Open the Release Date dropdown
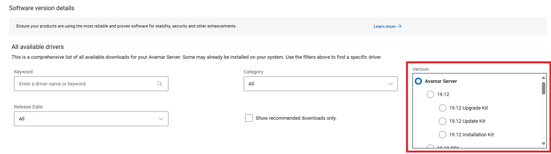The height and width of the screenshot is (154, 551). pyautogui.click(x=91, y=119)
